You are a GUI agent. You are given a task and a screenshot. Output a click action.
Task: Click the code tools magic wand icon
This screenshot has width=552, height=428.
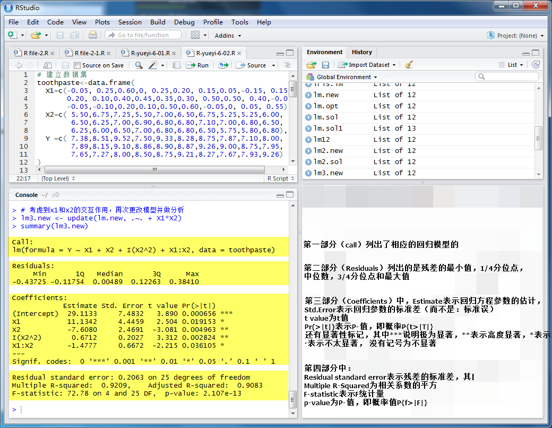(x=153, y=65)
